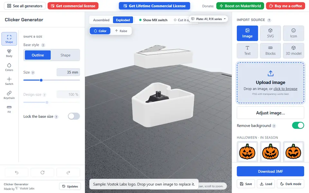Viewport: 309px width, 193px height.
Task: Open the Fit sidebar section
Action: tap(9, 109)
